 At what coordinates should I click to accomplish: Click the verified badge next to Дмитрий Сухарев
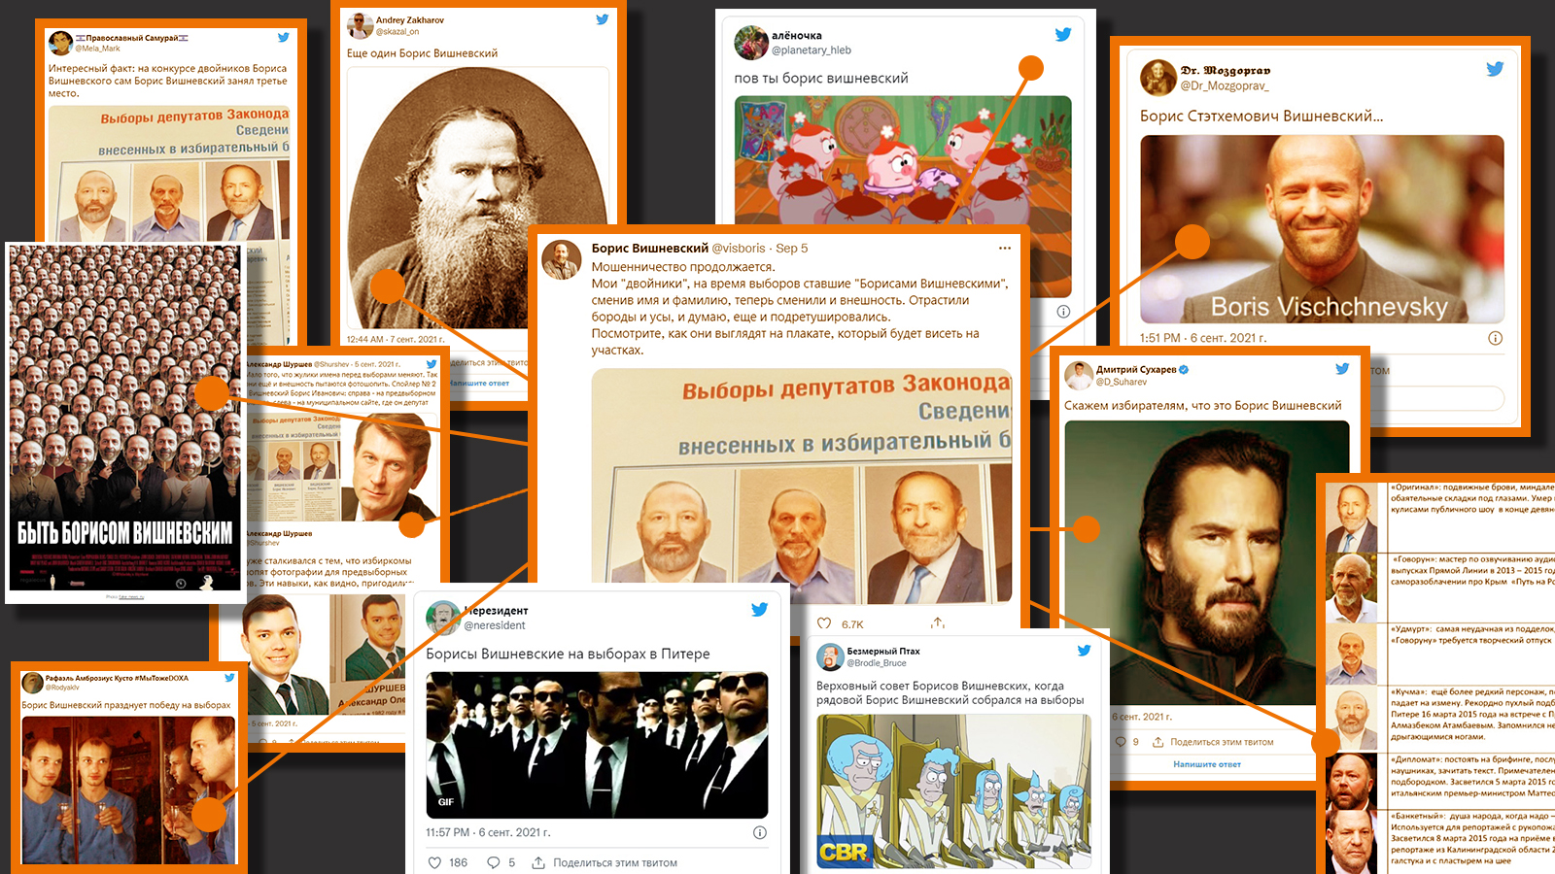1184,370
